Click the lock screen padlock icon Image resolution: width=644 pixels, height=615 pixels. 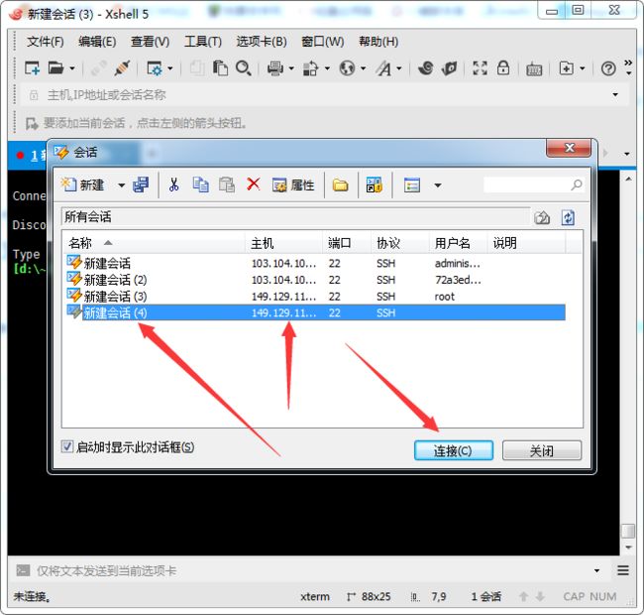click(x=503, y=67)
